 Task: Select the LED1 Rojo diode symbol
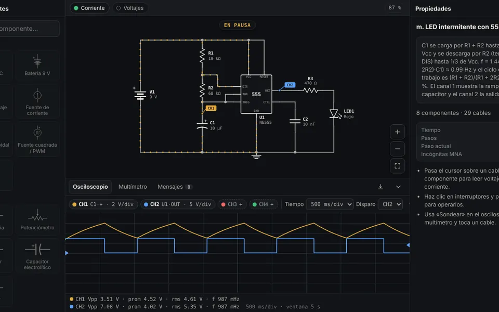(x=334, y=113)
